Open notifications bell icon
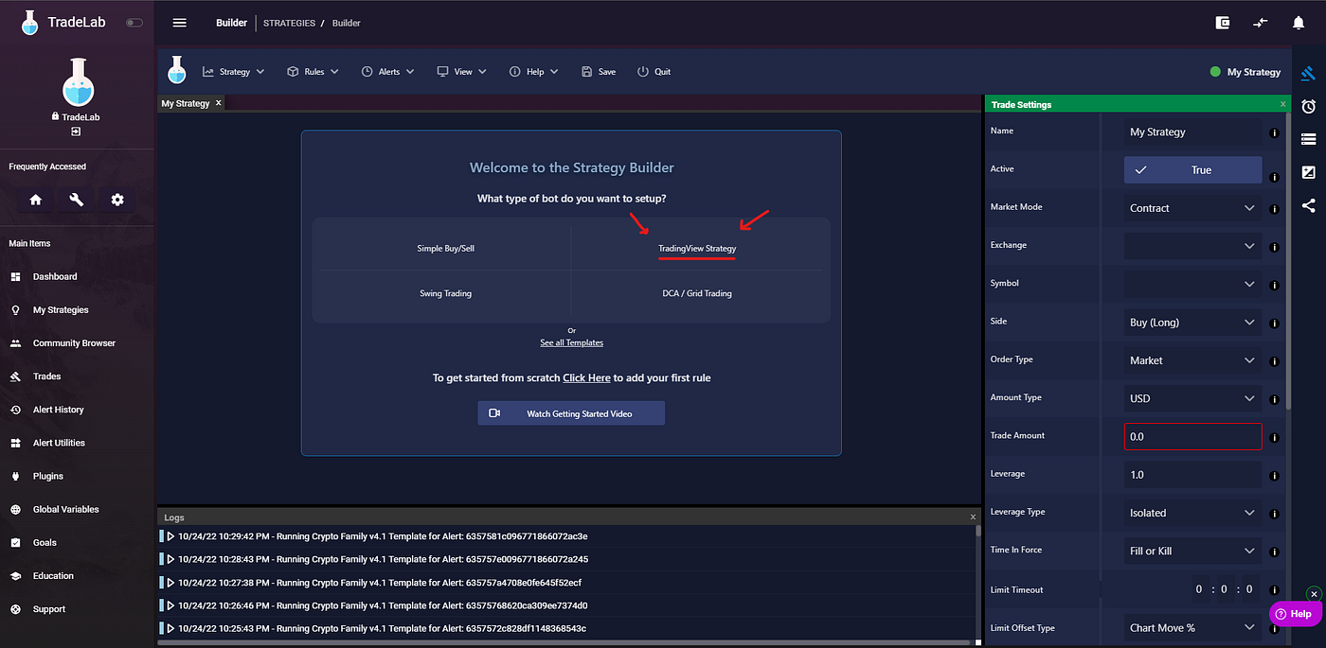Screen dimensions: 1326x648 1299,23
